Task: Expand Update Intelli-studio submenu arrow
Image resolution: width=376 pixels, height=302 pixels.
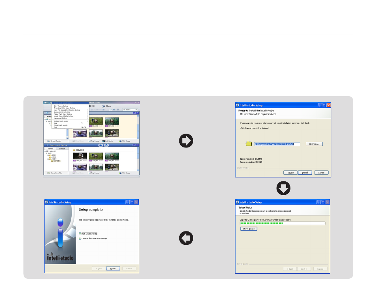Action: [x=88, y=121]
